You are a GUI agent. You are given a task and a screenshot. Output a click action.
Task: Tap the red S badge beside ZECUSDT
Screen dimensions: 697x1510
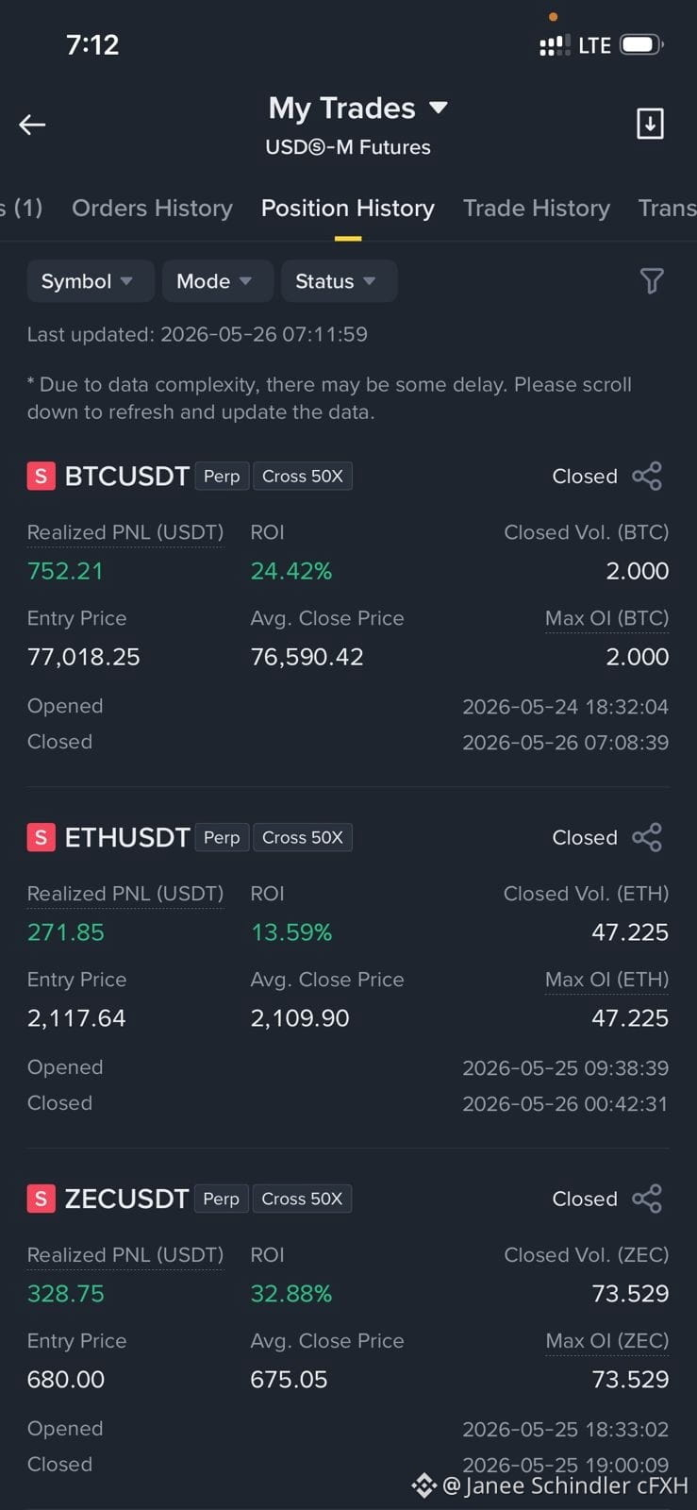pos(41,1200)
